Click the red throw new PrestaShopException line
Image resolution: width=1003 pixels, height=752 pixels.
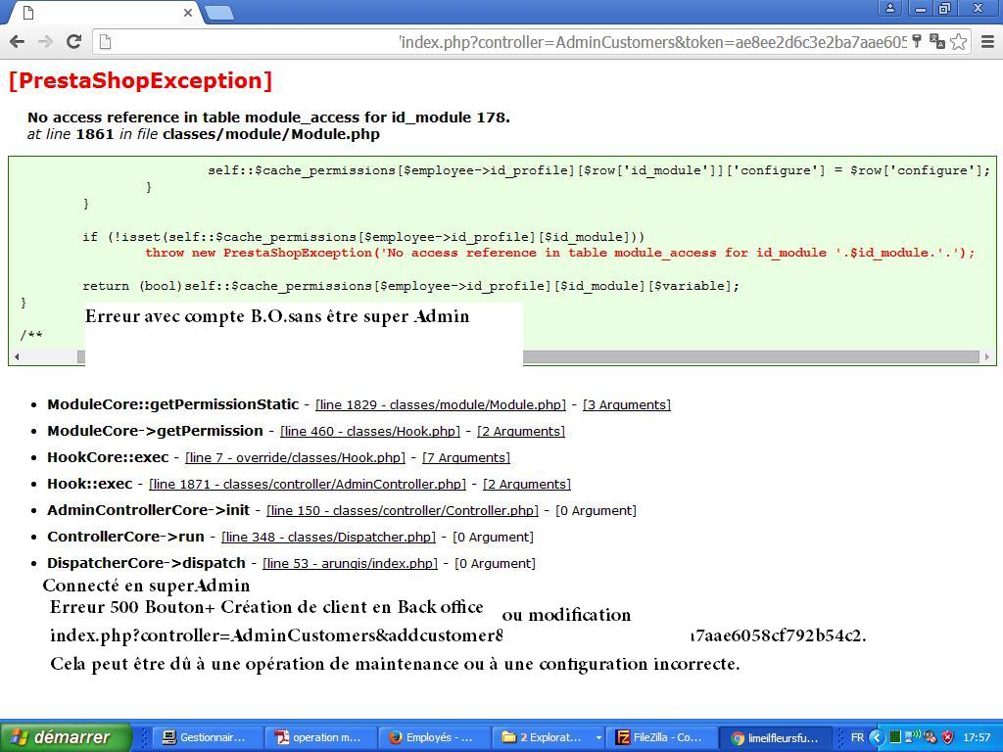(x=559, y=253)
